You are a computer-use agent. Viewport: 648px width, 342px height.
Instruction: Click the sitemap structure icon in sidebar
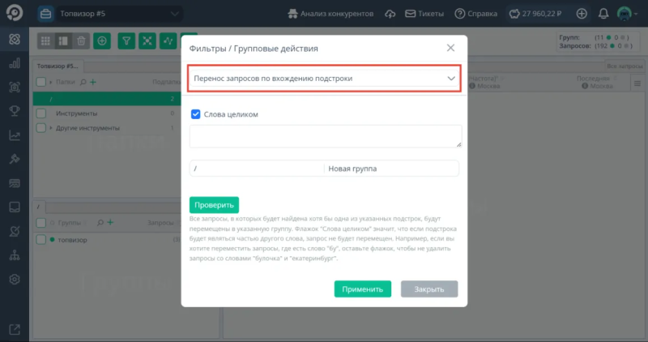tap(14, 254)
